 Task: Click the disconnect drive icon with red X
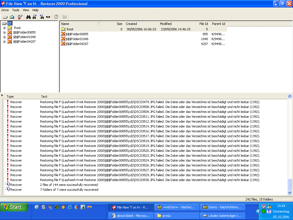pyautogui.click(x=20, y=17)
